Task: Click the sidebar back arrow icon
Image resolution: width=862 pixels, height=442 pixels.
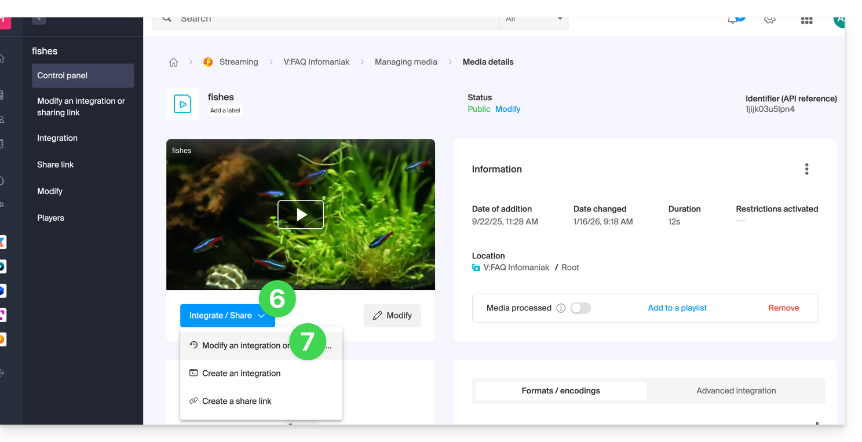Action: click(x=39, y=19)
